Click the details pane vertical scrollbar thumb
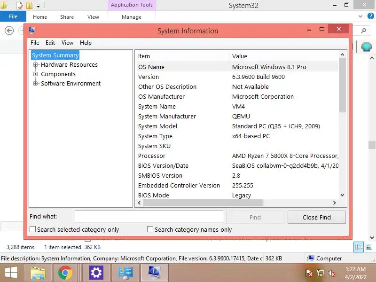This screenshot has width=376, height=282. tap(343, 86)
